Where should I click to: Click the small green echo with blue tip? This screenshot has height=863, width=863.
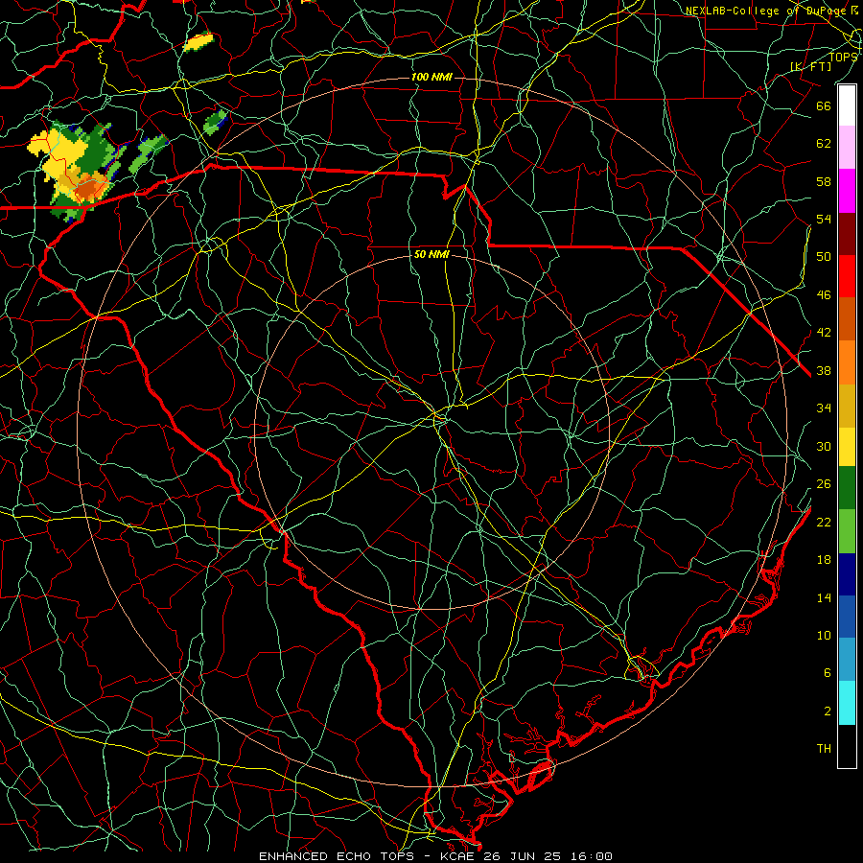pyautogui.click(x=215, y=122)
